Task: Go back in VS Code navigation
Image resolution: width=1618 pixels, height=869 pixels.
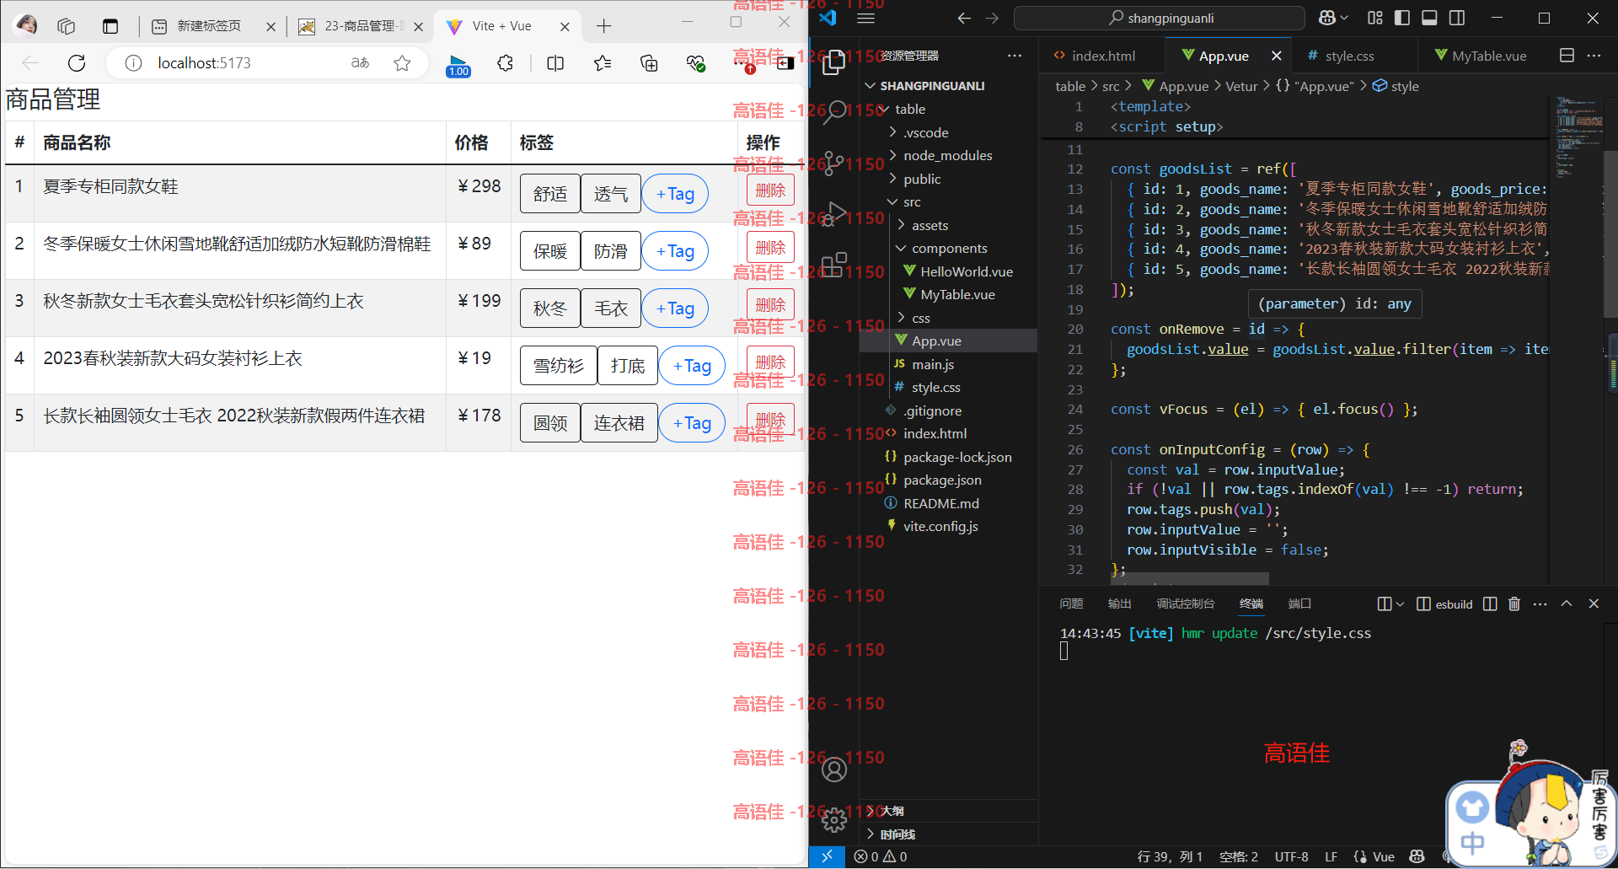Action: (964, 18)
